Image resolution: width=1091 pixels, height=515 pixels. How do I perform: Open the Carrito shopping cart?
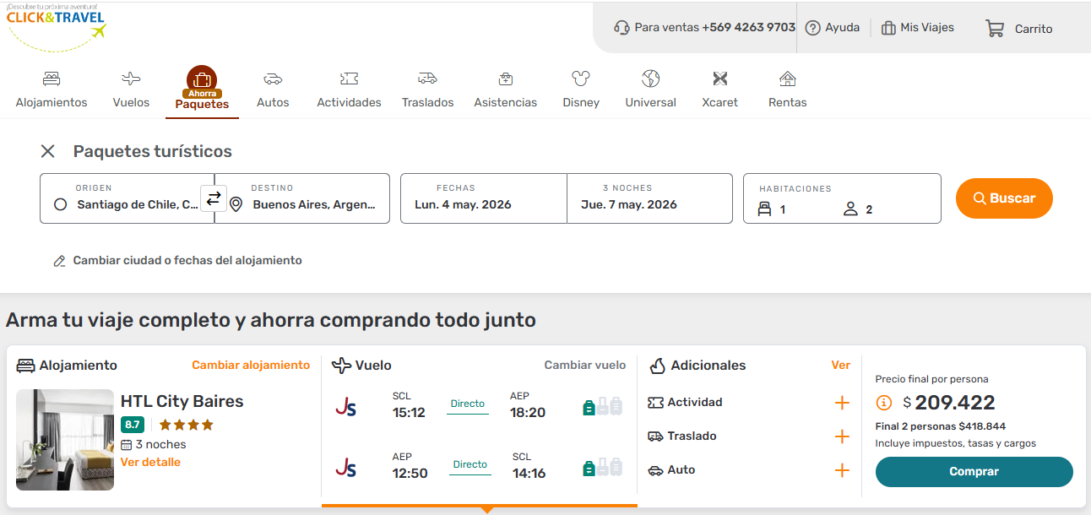pos(1018,28)
